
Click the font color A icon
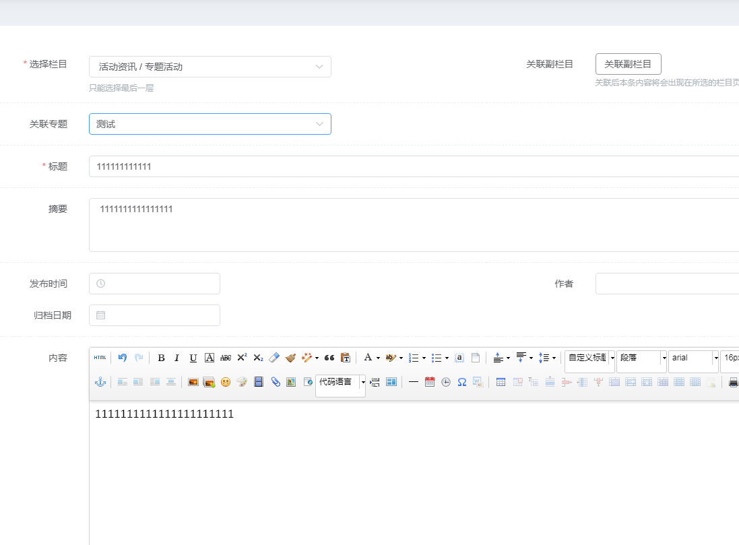point(368,358)
